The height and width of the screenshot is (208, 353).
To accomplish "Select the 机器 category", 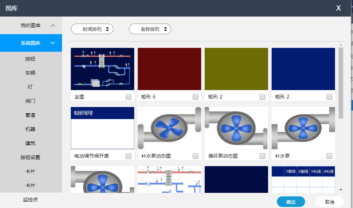I will [x=31, y=129].
